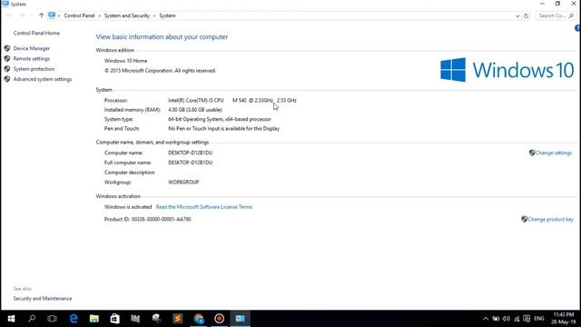Click the 'WORKGROUP' value
The height and width of the screenshot is (327, 581).
pyautogui.click(x=183, y=182)
